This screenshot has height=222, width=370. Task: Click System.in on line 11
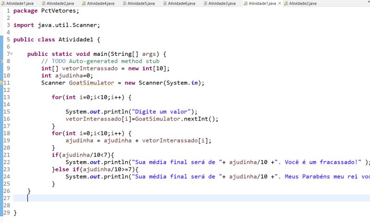point(182,83)
